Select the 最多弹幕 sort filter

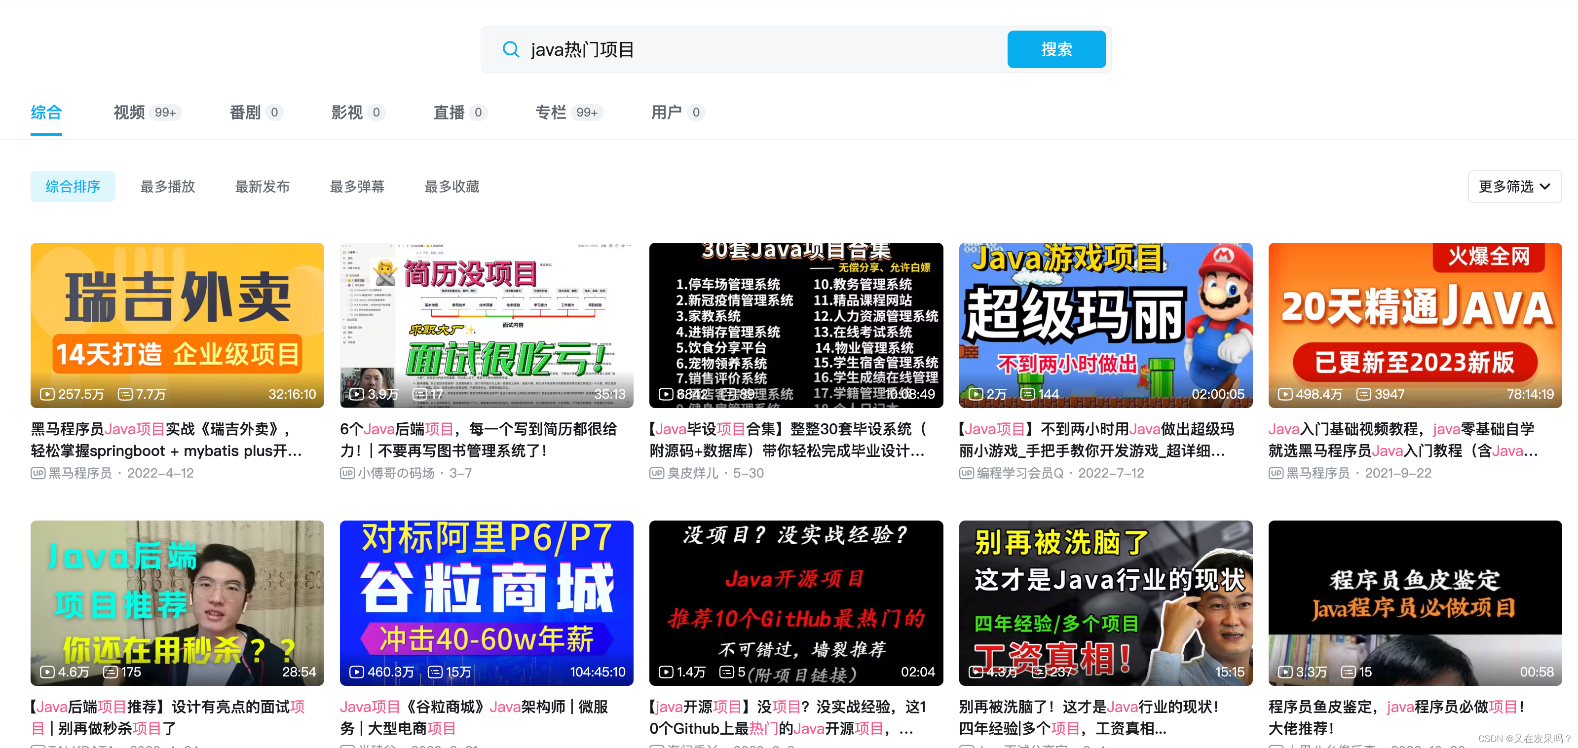[x=357, y=186]
